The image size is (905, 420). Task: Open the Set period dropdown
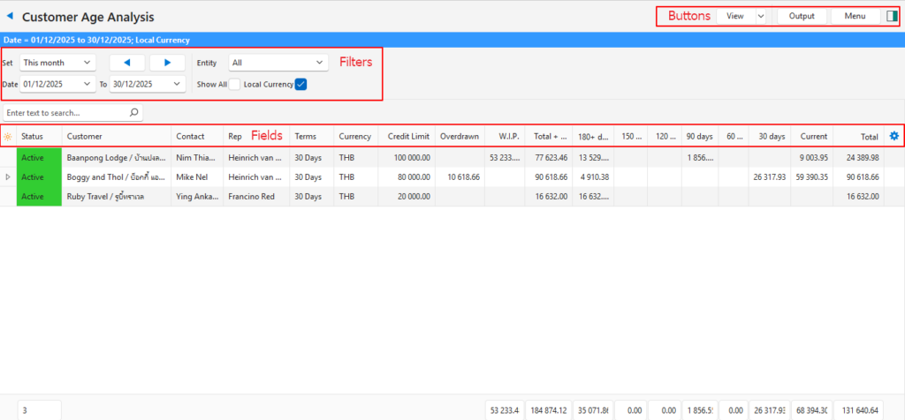pyautogui.click(x=58, y=63)
